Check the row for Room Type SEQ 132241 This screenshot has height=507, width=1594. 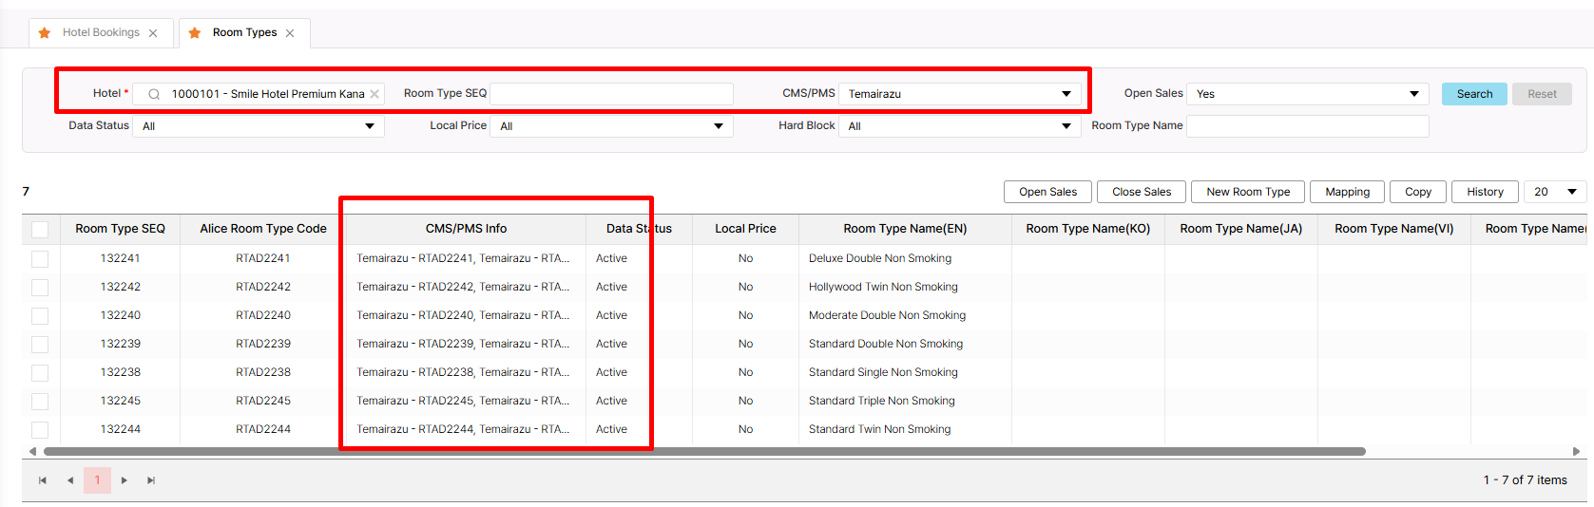(40, 258)
